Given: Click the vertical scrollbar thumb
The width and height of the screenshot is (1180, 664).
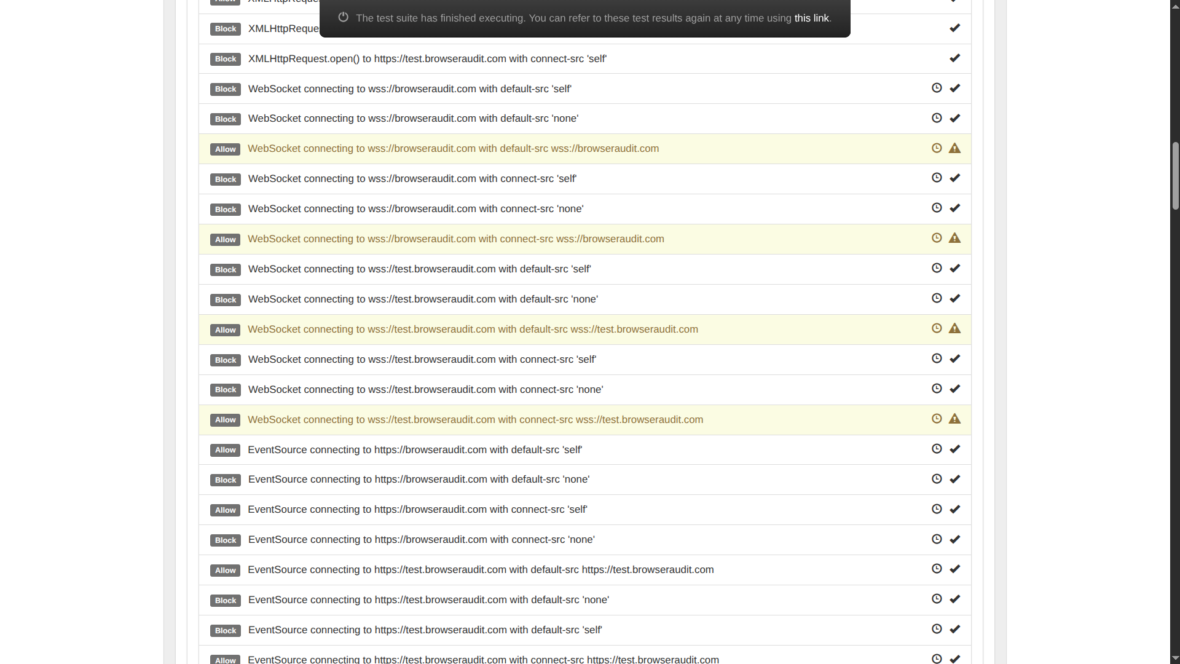Looking at the screenshot, I should click(x=1175, y=176).
